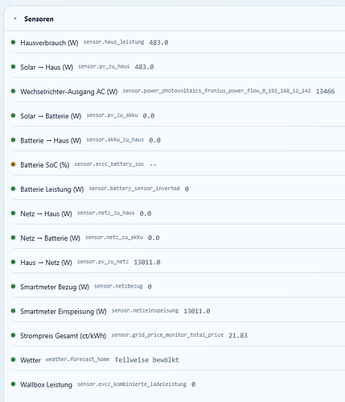
Task: Select the Smartmeter Einspeisung (W) label
Action: pyautogui.click(x=64, y=312)
